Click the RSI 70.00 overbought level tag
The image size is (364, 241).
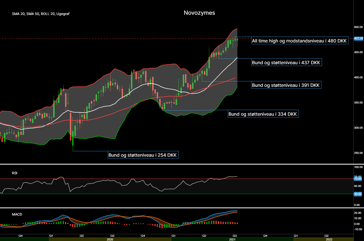click(x=358, y=179)
